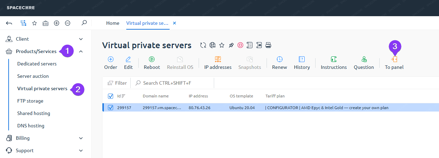439x158 pixels.
Task: Click the red stop icon near title
Action: (240, 45)
